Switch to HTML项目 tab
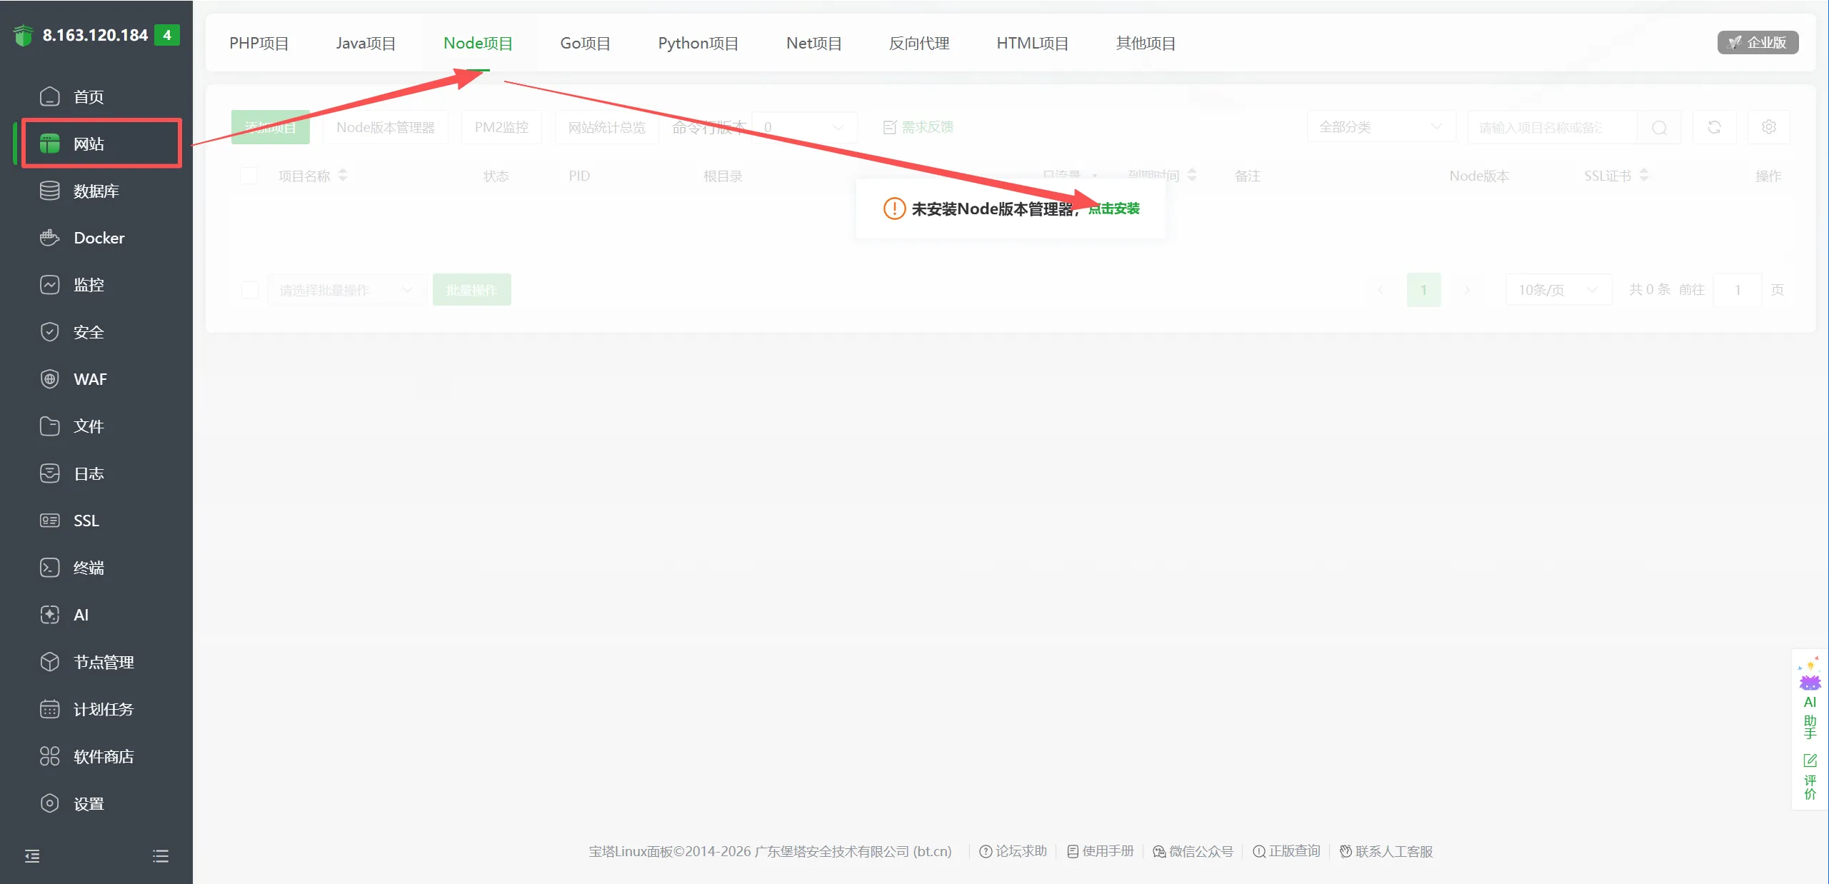 coord(1033,43)
